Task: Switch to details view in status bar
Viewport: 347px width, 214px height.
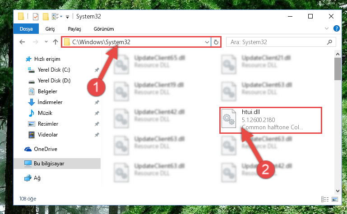Action: pos(325,200)
